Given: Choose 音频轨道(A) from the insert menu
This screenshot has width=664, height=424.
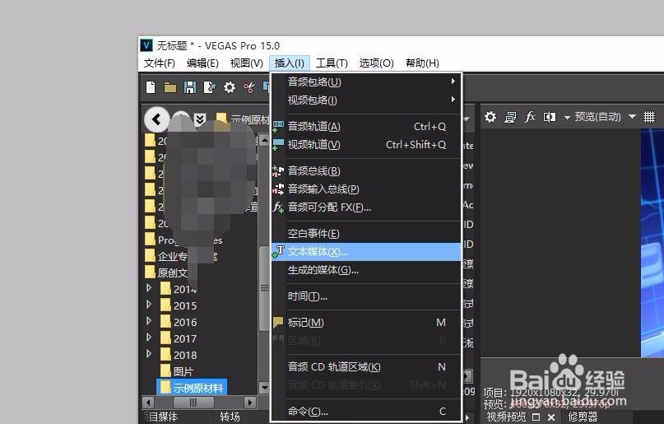Looking at the screenshot, I should click(366, 126).
